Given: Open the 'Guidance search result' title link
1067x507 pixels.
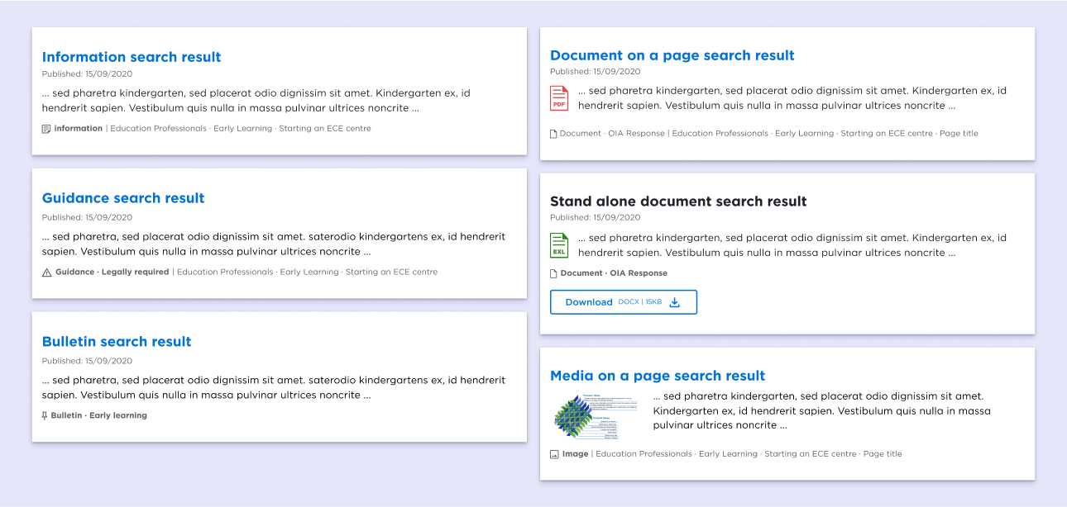Looking at the screenshot, I should tap(123, 198).
